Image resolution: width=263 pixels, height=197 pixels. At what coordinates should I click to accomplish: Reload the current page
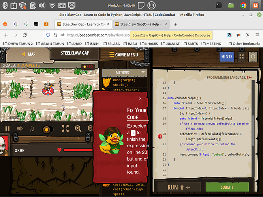pos(24,35)
